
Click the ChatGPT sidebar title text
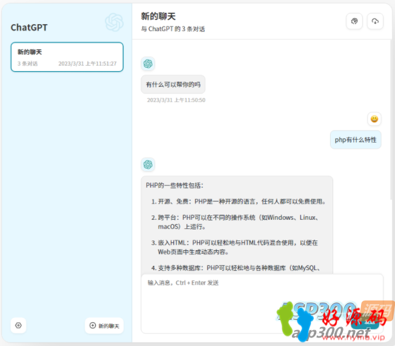pyautogui.click(x=29, y=27)
